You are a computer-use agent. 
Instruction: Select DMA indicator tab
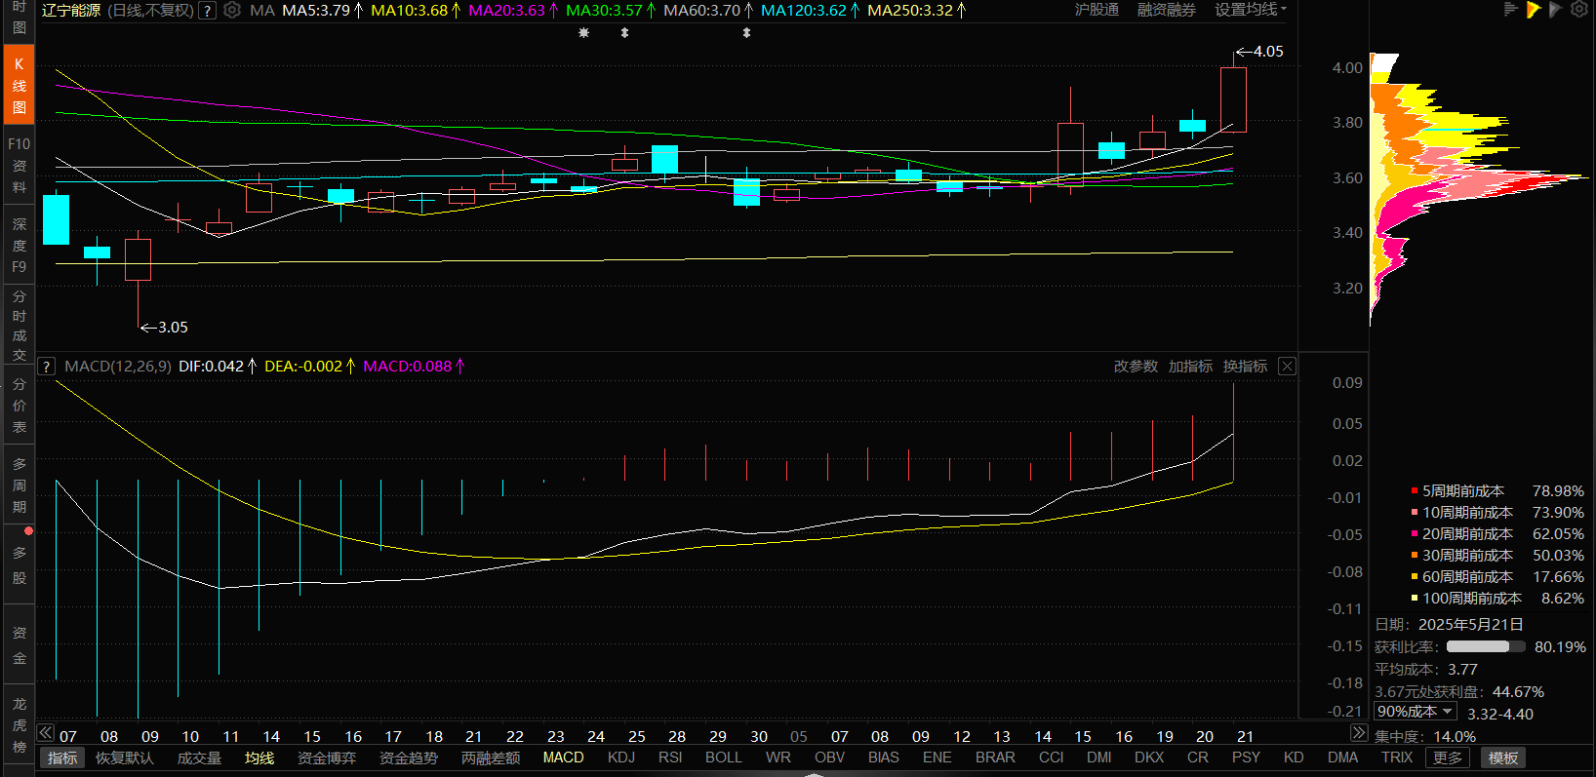[x=1342, y=758]
